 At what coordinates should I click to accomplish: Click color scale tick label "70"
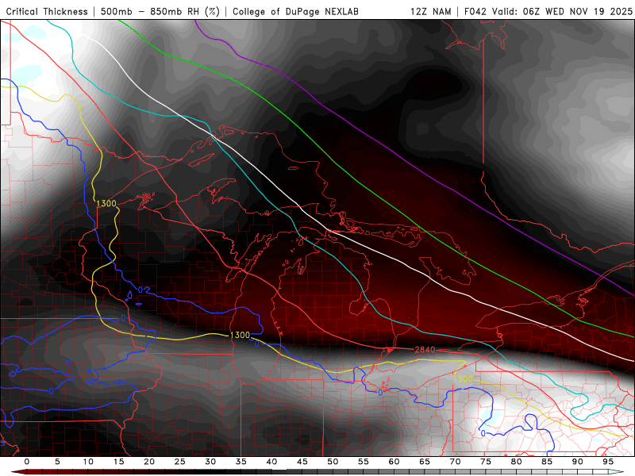coord(455,462)
